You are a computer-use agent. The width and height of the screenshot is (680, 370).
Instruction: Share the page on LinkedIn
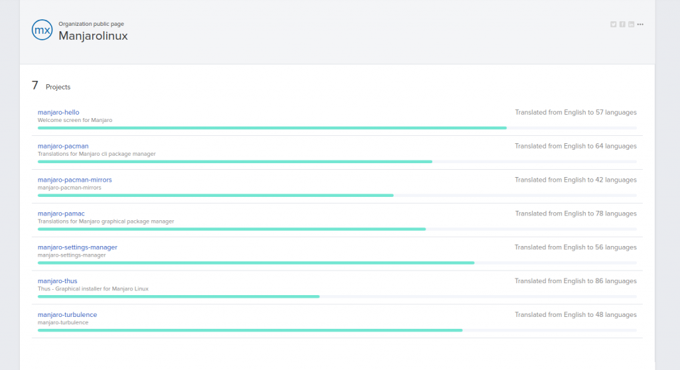pyautogui.click(x=632, y=25)
